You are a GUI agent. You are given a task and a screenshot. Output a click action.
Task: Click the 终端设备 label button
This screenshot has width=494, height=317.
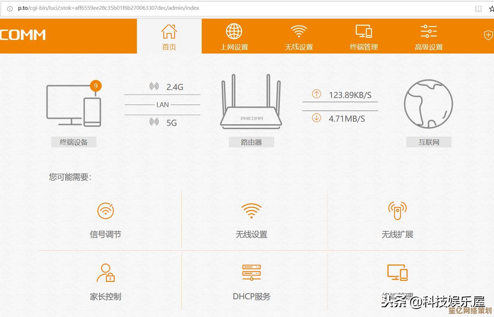(x=74, y=142)
